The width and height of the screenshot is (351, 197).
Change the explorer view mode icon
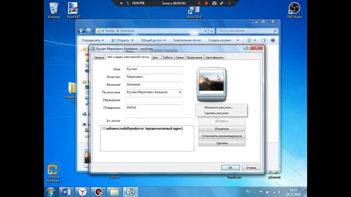(250, 40)
